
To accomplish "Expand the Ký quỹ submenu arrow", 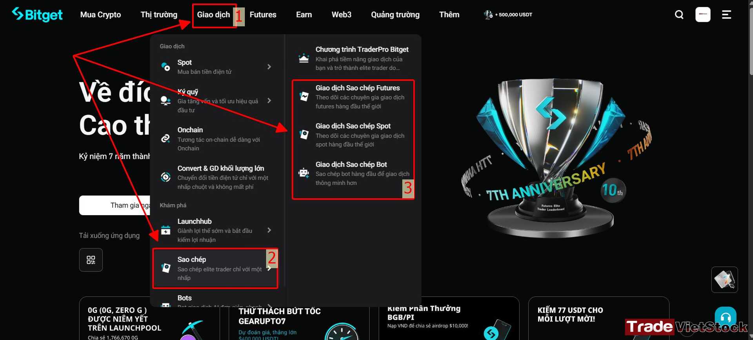I will [x=269, y=101].
